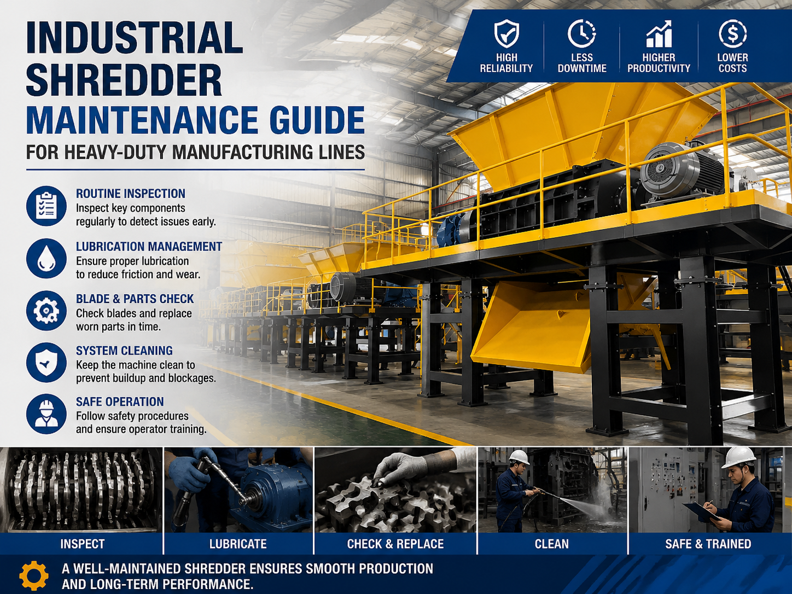Screen dimensions: 792x594
Task: Click the MAINTENANCE GUIDE title text
Action: point(195,120)
